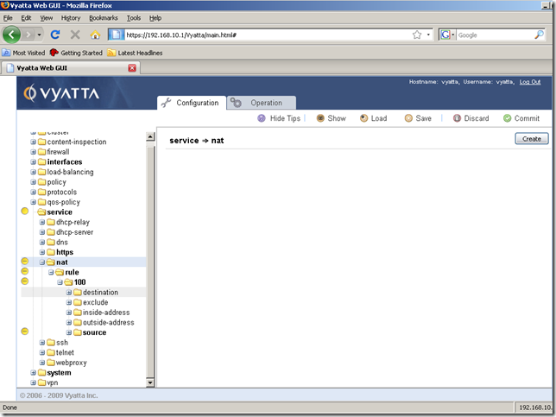Bookmark page using the star icon
The image size is (556, 417).
(417, 35)
